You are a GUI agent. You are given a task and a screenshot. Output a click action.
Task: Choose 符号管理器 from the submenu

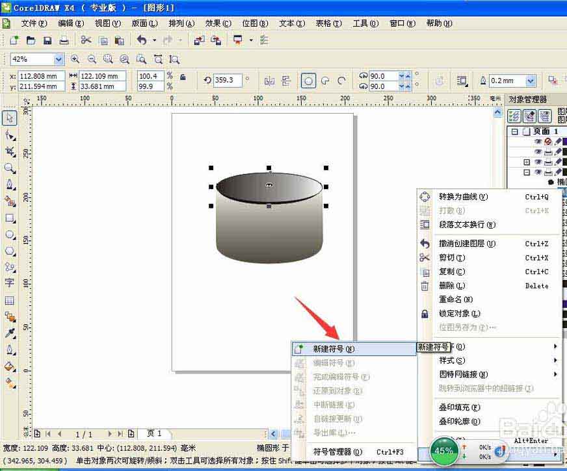tap(354, 452)
